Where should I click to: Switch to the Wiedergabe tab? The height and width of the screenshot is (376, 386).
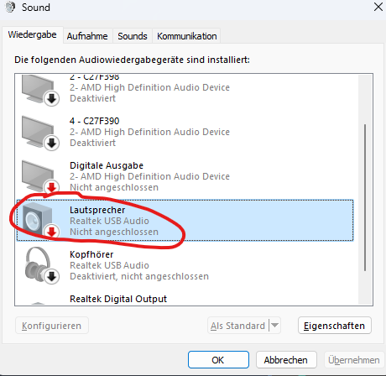[x=32, y=34]
